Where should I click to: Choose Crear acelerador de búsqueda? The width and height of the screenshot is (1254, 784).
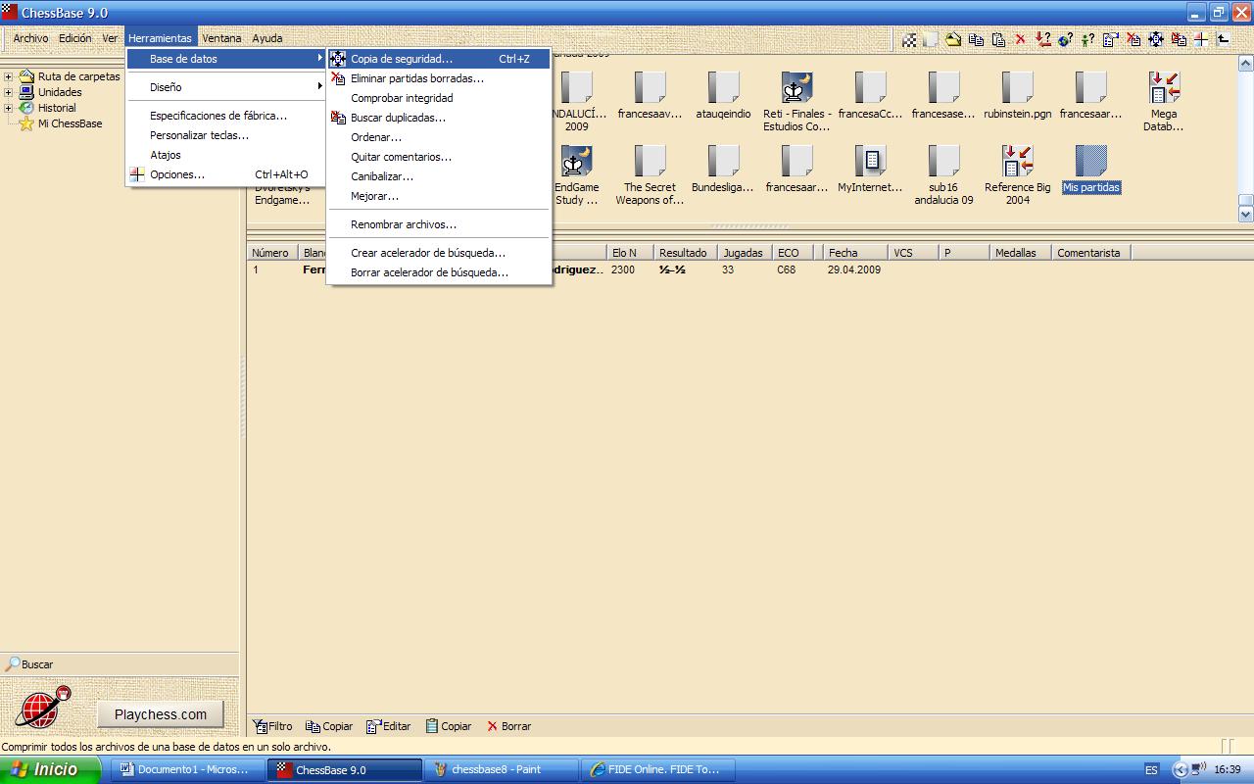tap(439, 253)
